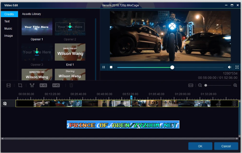Select the Crop tool
This screenshot has width=242, height=153.
click(20, 85)
